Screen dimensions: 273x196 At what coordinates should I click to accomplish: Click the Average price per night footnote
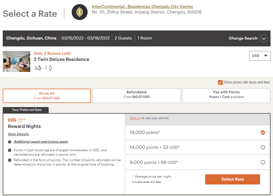point(152,177)
